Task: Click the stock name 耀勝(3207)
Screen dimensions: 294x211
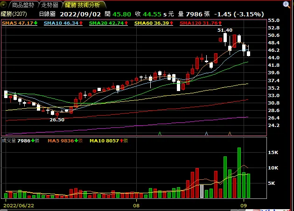Action: point(14,14)
